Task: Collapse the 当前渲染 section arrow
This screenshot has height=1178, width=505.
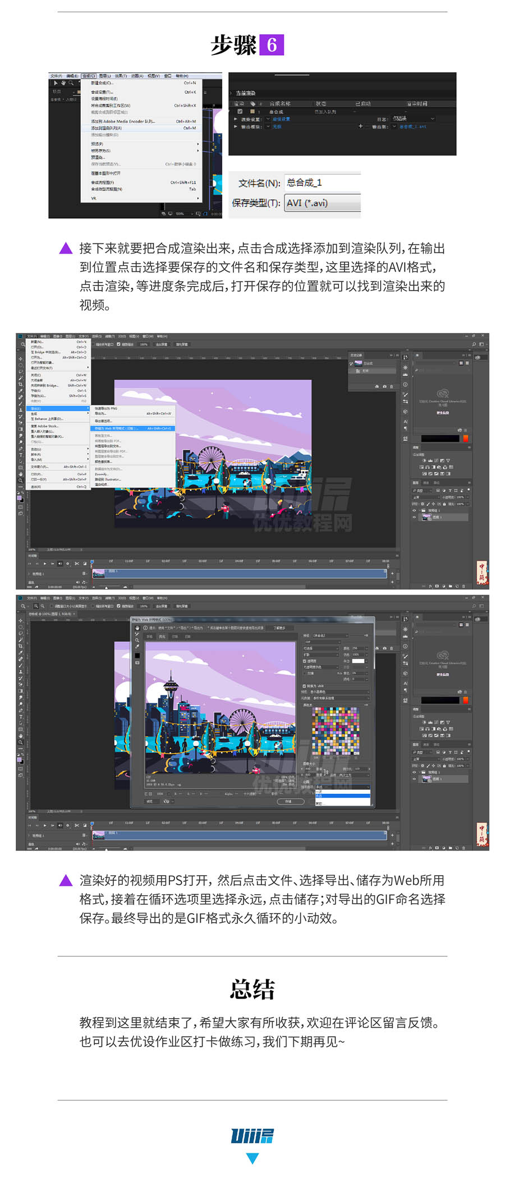Action: (231, 94)
